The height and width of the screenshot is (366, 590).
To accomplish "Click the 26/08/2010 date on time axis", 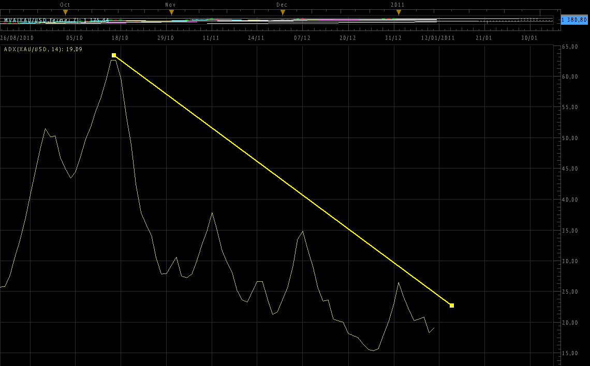I will pos(17,38).
